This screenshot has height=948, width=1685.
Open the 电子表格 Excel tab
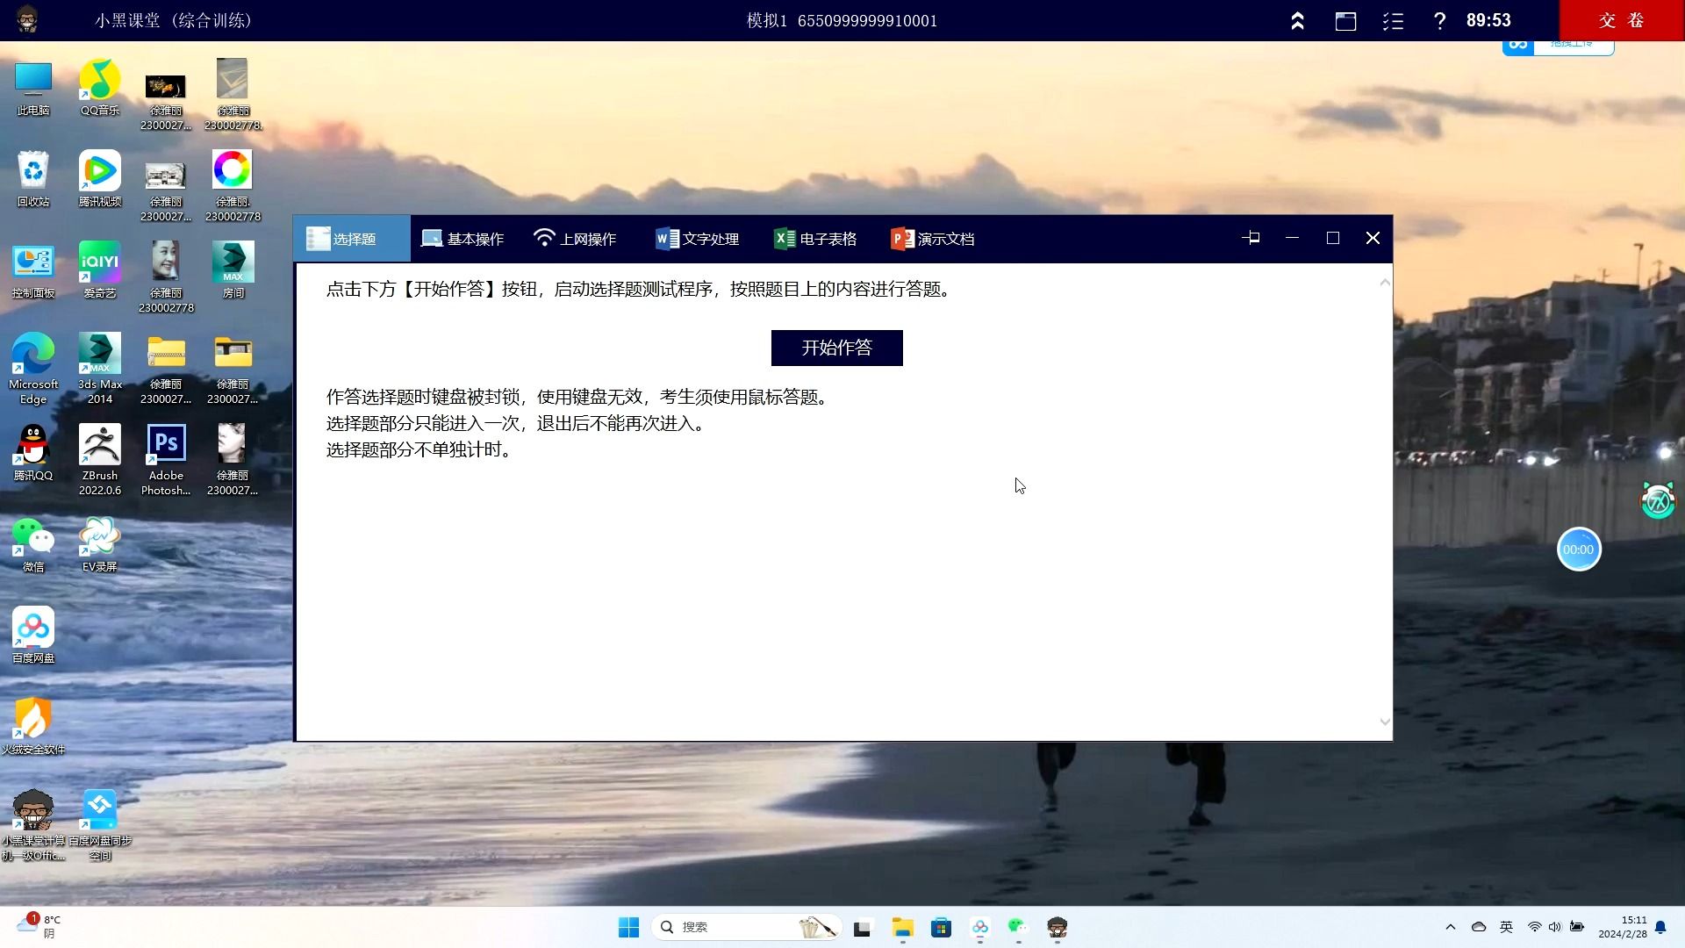click(x=815, y=239)
